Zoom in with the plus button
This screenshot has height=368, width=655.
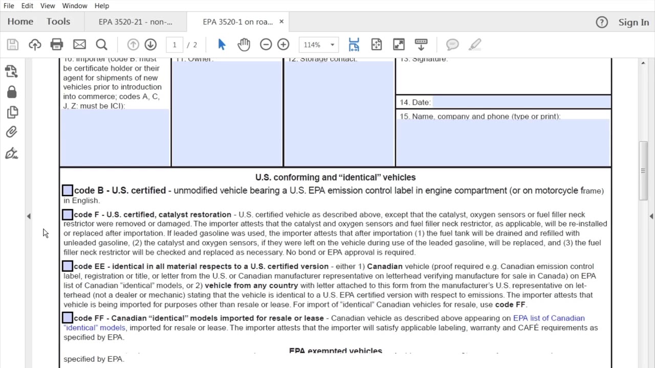[283, 44]
